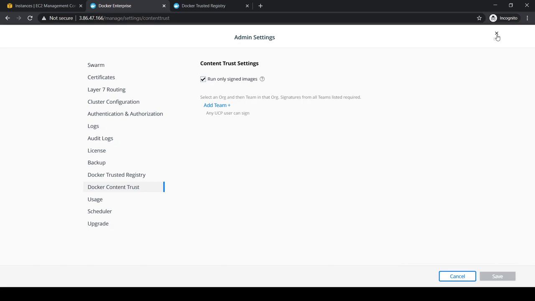Reload the current page

(x=30, y=18)
